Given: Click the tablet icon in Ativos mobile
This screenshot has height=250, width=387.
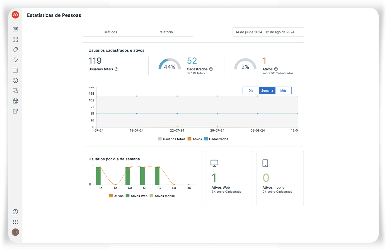Looking at the screenshot, I should pos(265,163).
